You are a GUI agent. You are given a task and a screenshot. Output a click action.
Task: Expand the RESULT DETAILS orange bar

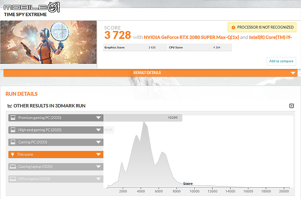click(150, 73)
